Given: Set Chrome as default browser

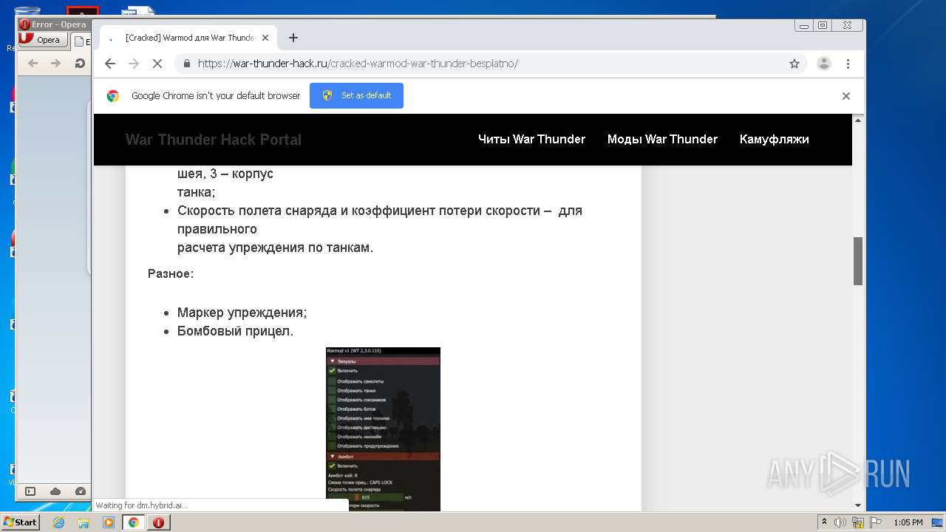Looking at the screenshot, I should (356, 95).
